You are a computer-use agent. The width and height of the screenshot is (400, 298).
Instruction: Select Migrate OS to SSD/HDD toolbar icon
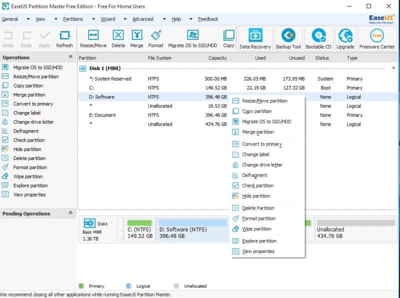(192, 38)
